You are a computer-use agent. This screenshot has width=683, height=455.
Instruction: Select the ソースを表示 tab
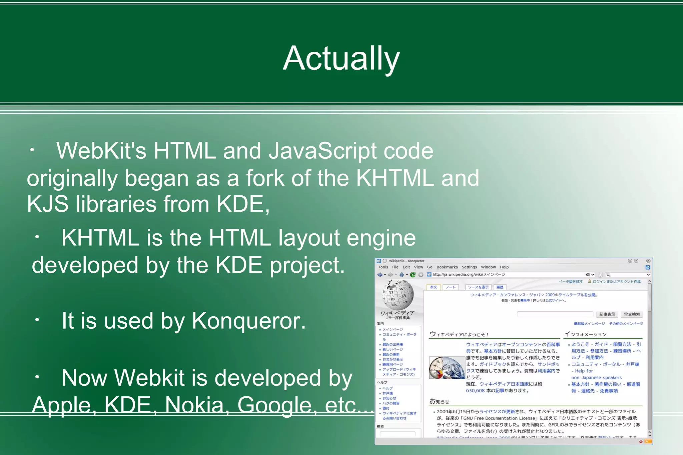[x=478, y=287]
